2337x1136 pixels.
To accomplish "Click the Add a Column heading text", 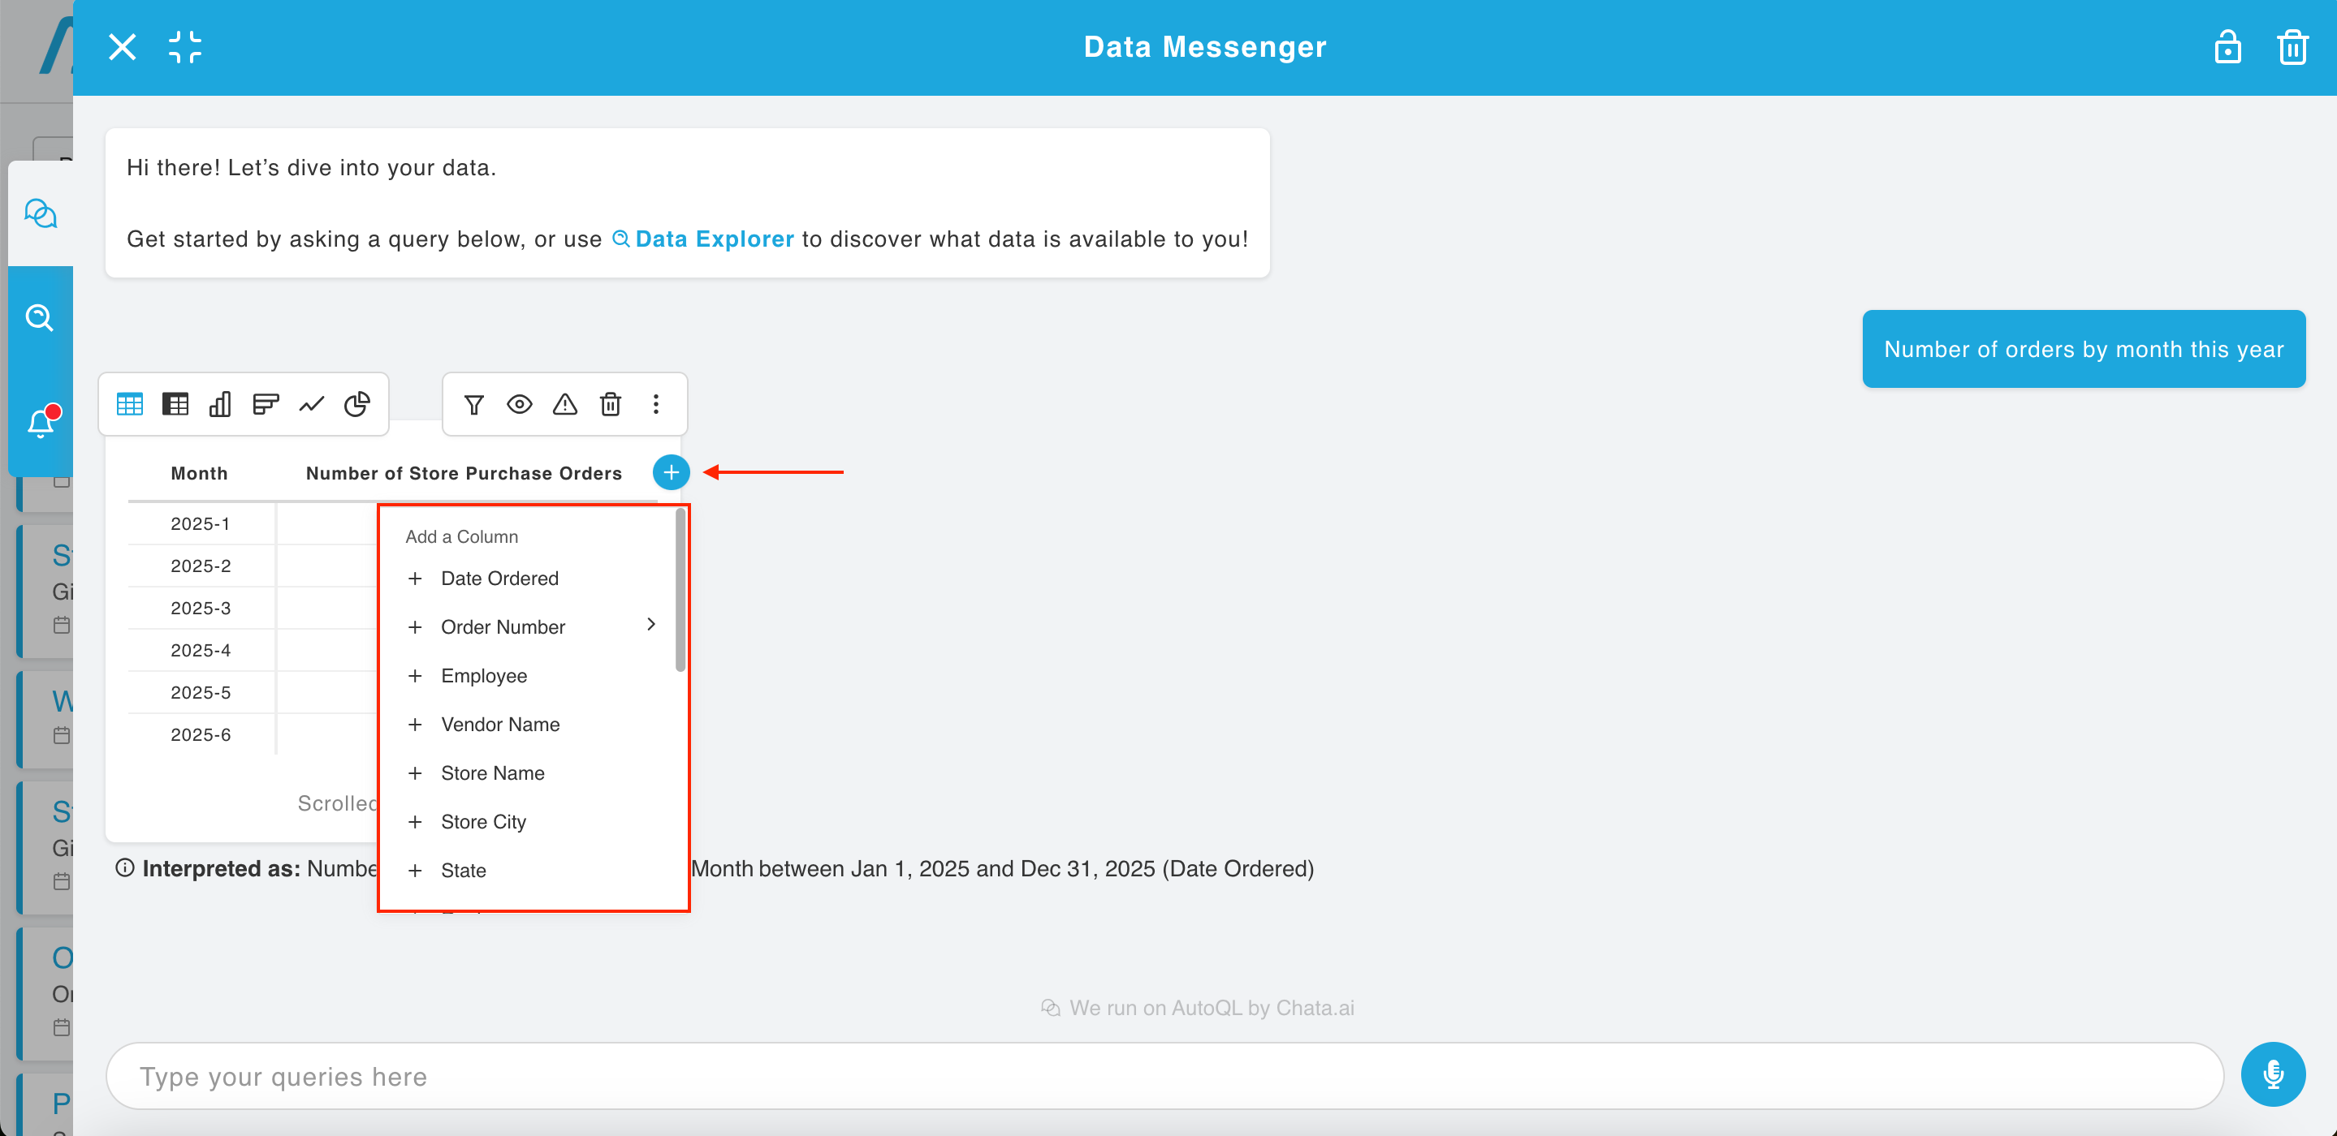I will 462,536.
